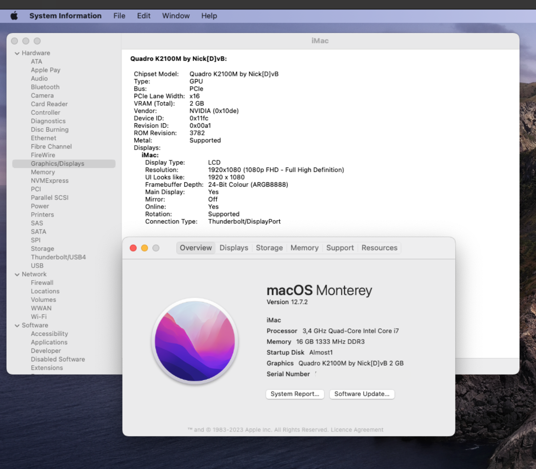Viewport: 536px width, 469px height.
Task: Select Thunderbolt/USB4 in the sidebar
Action: [59, 257]
